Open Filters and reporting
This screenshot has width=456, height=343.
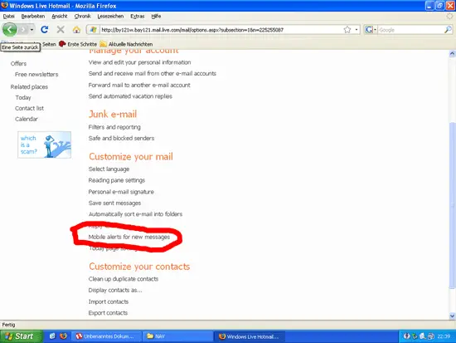[114, 127]
